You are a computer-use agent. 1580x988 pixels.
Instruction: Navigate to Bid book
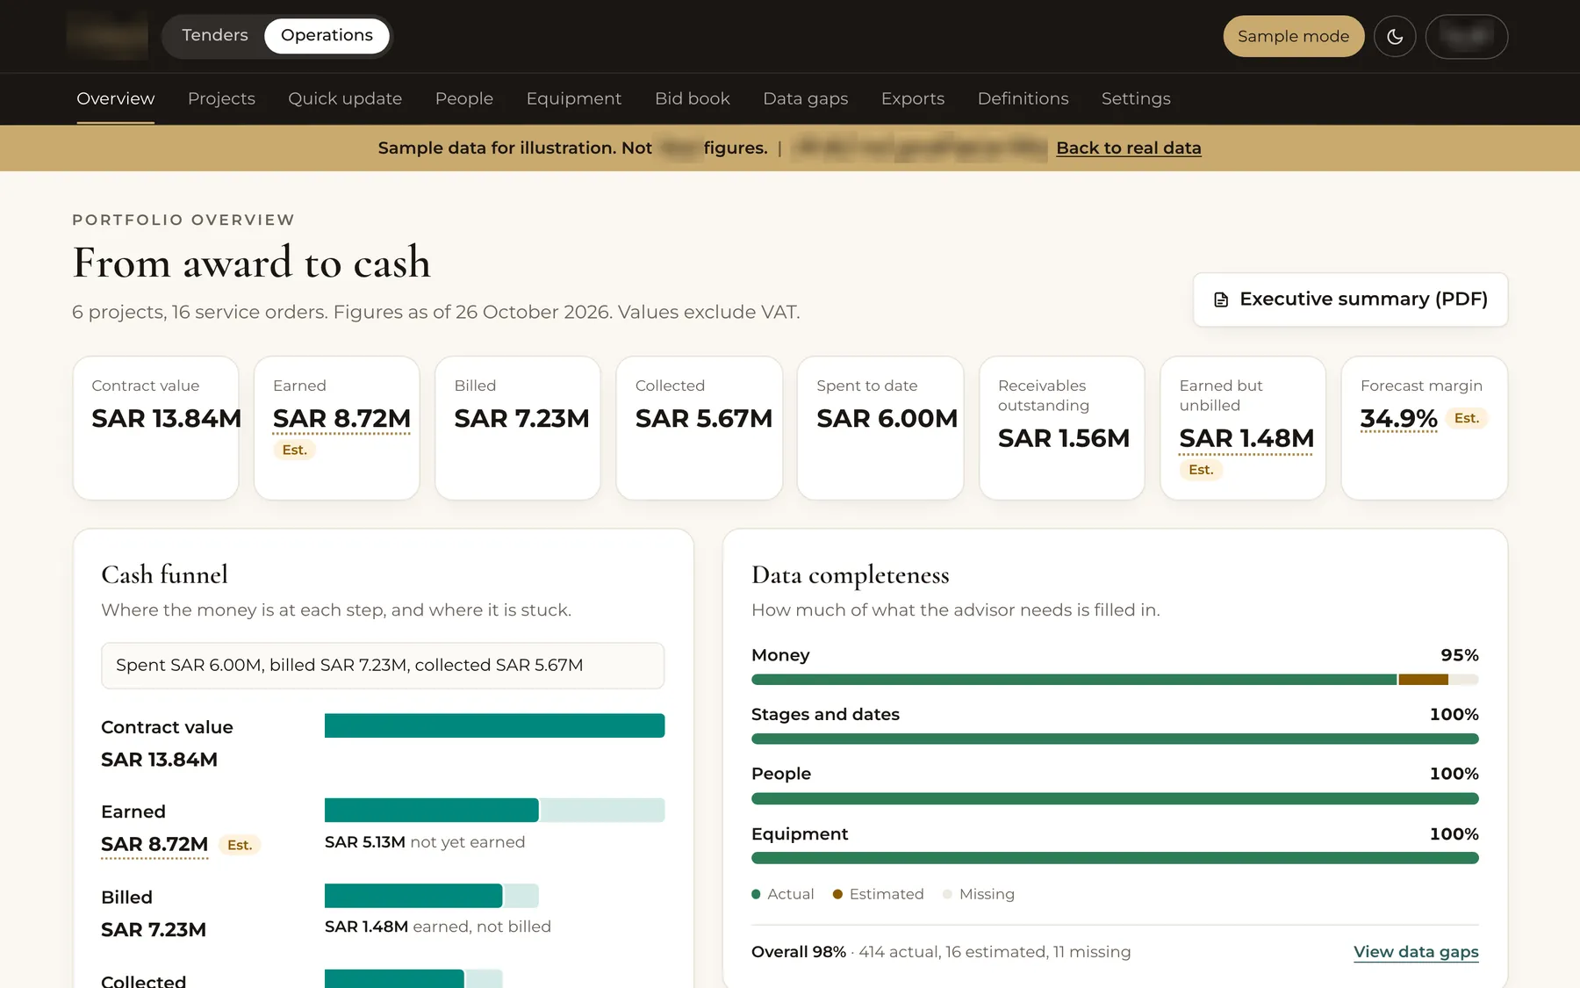pyautogui.click(x=693, y=98)
